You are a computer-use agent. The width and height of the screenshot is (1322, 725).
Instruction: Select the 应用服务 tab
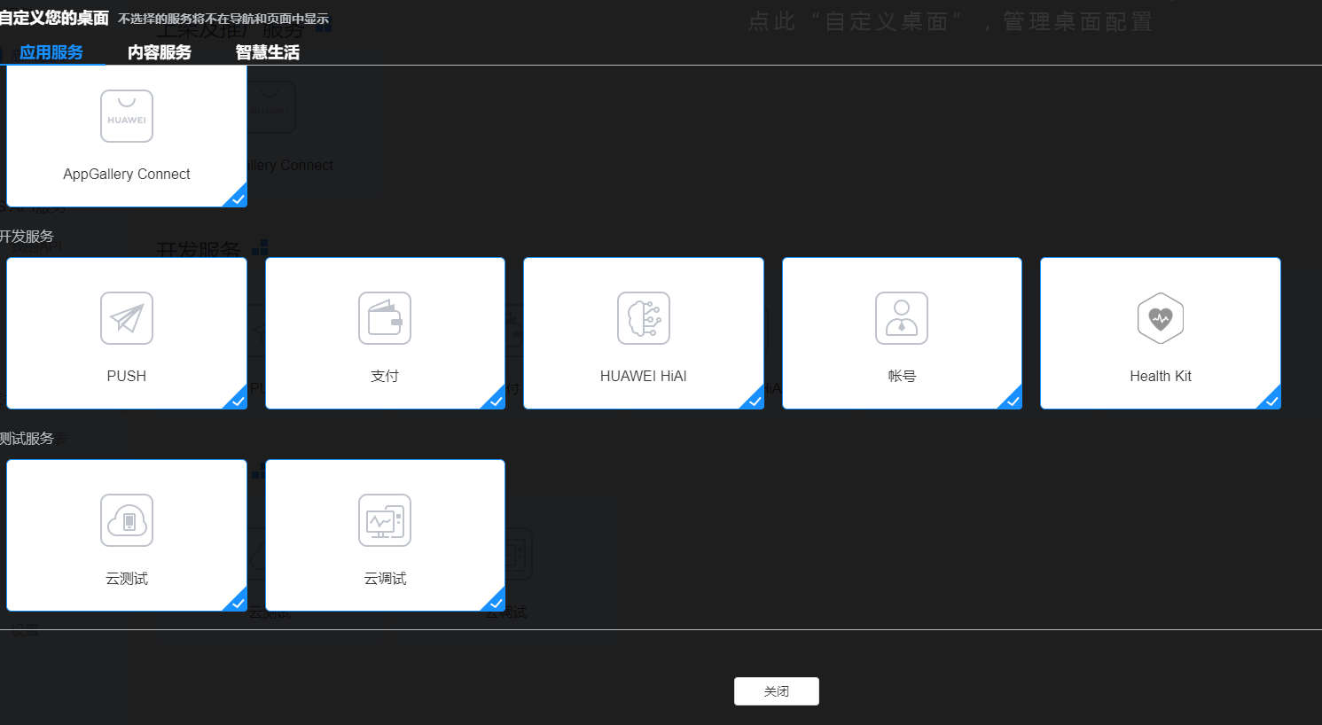click(51, 52)
